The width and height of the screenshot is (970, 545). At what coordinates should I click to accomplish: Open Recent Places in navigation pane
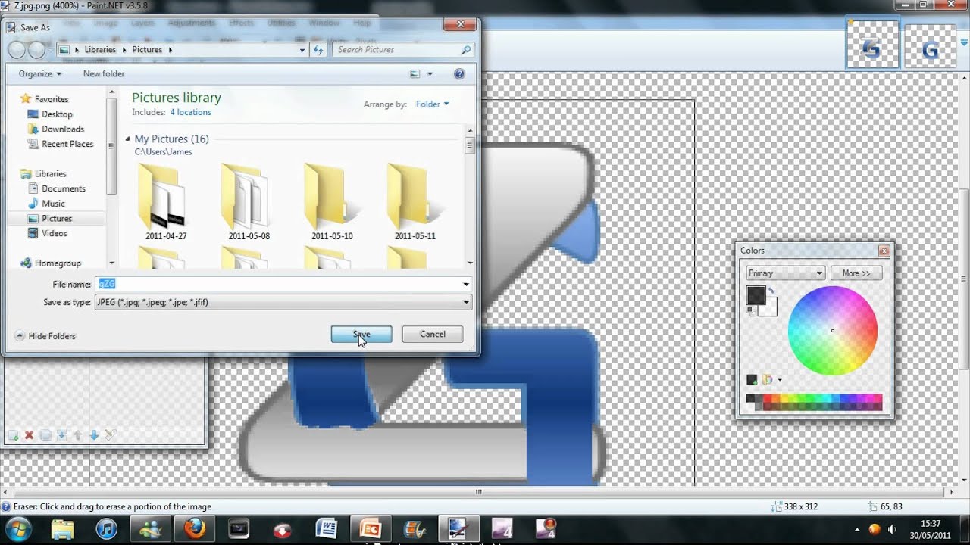click(x=67, y=144)
